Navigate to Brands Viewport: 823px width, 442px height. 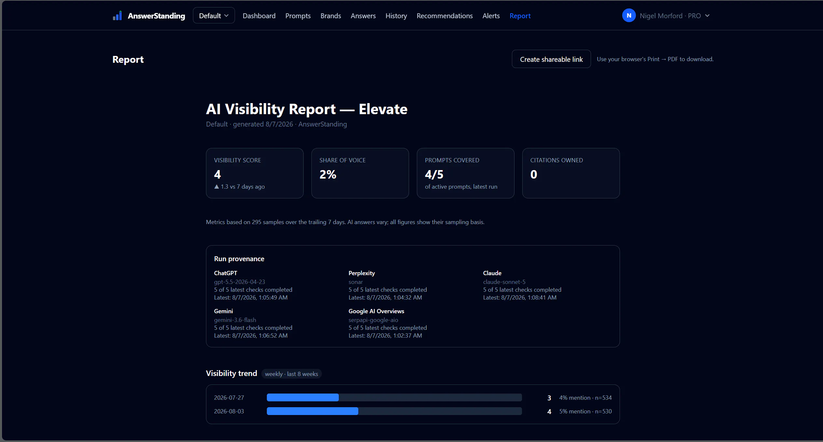(x=331, y=16)
